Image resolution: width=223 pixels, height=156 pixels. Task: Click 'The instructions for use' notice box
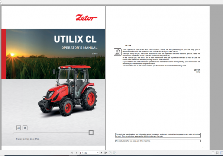(158, 141)
